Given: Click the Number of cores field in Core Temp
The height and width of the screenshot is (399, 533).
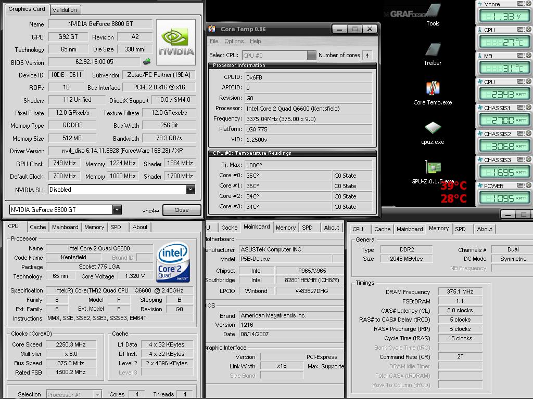Looking at the screenshot, I should tap(367, 55).
